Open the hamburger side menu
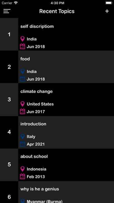The image size is (114, 203). pos(7,11)
